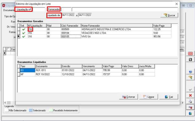Click the dollar sign icon button

(x=190, y=59)
